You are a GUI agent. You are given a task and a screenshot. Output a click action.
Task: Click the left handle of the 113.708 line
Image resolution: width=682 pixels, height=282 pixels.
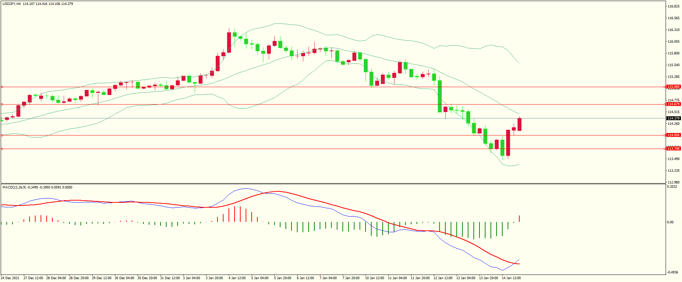pos(2,149)
